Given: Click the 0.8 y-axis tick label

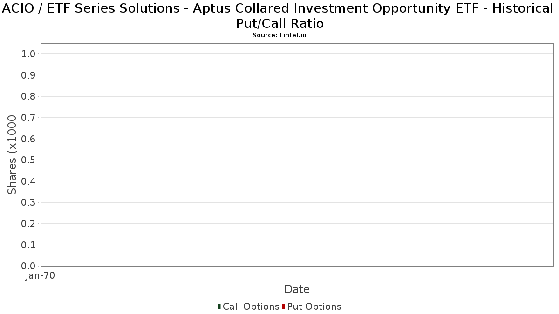Looking at the screenshot, I should tap(28, 96).
